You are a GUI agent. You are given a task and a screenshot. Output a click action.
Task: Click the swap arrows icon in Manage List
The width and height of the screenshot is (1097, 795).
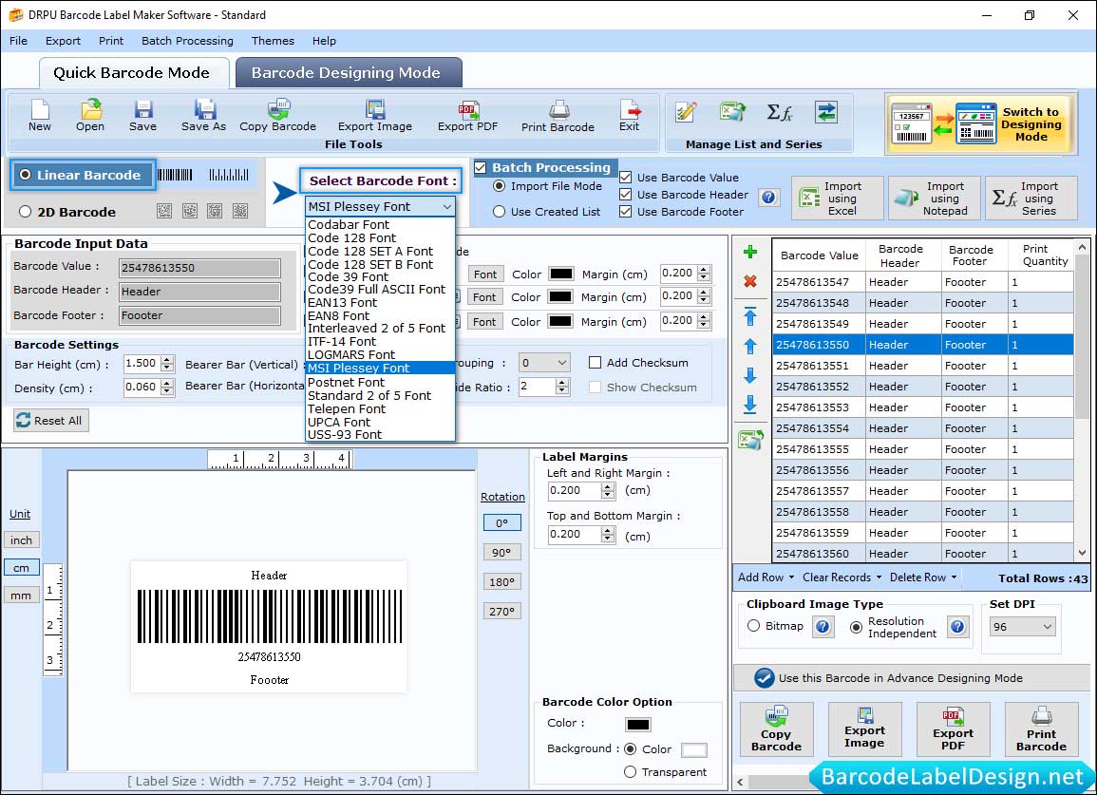(826, 112)
